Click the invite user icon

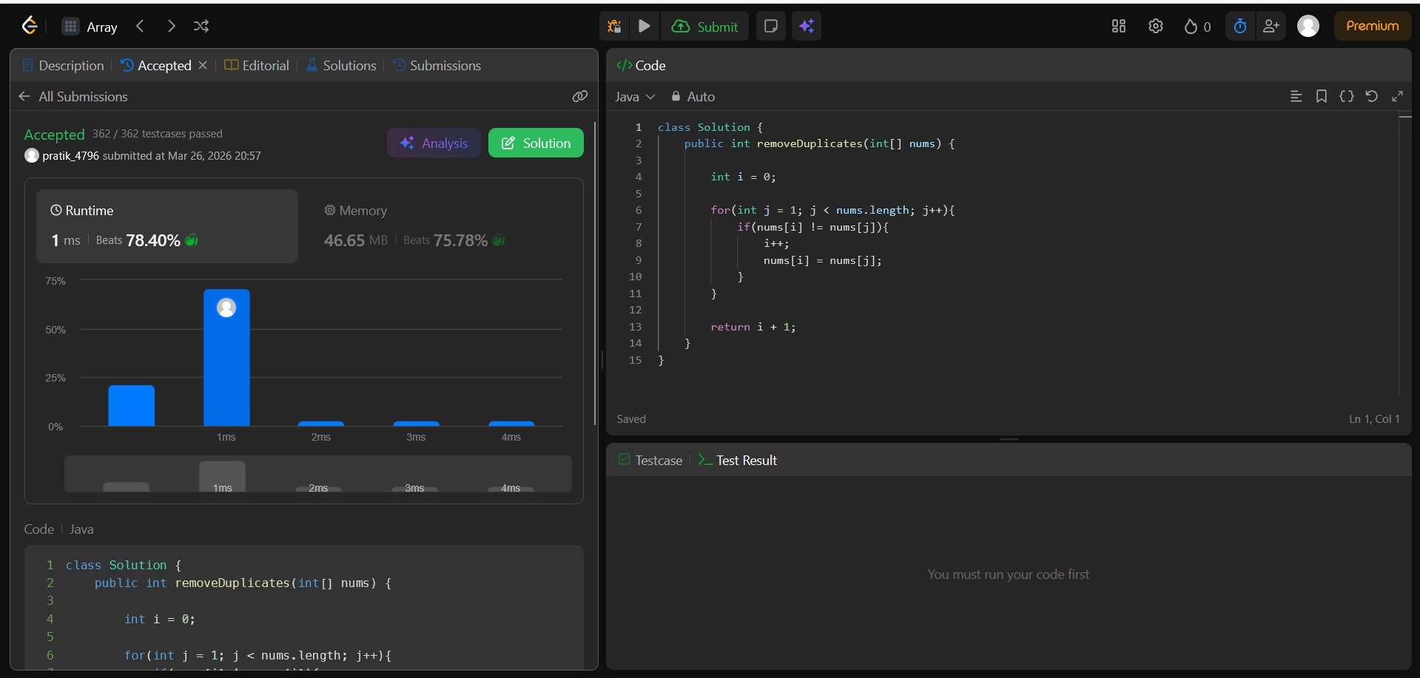point(1271,27)
